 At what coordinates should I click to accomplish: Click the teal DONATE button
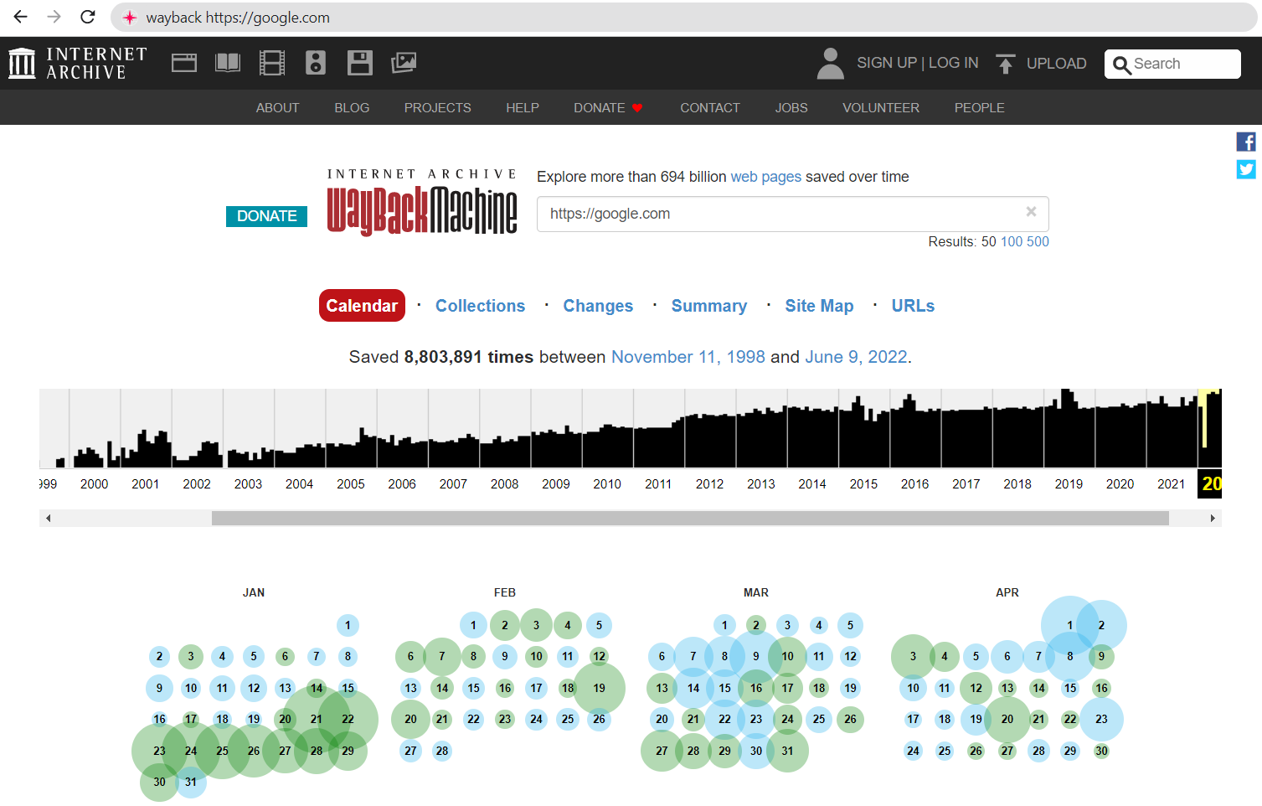pyautogui.click(x=266, y=216)
